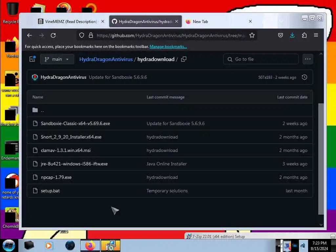336x252 pixels.
Task: Open the latest commit message Update for Sandboxie 5.6.9.6
Action: point(118,77)
